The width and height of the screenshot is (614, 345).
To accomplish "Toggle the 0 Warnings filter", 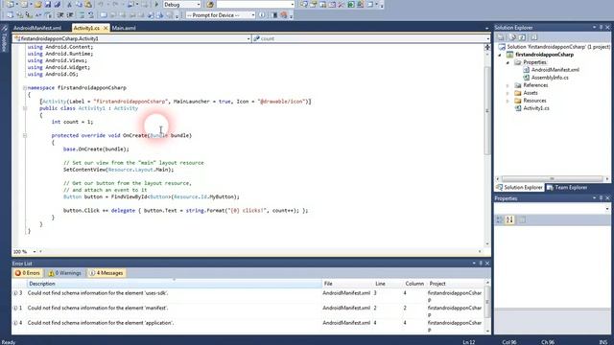I will pyautogui.click(x=65, y=273).
